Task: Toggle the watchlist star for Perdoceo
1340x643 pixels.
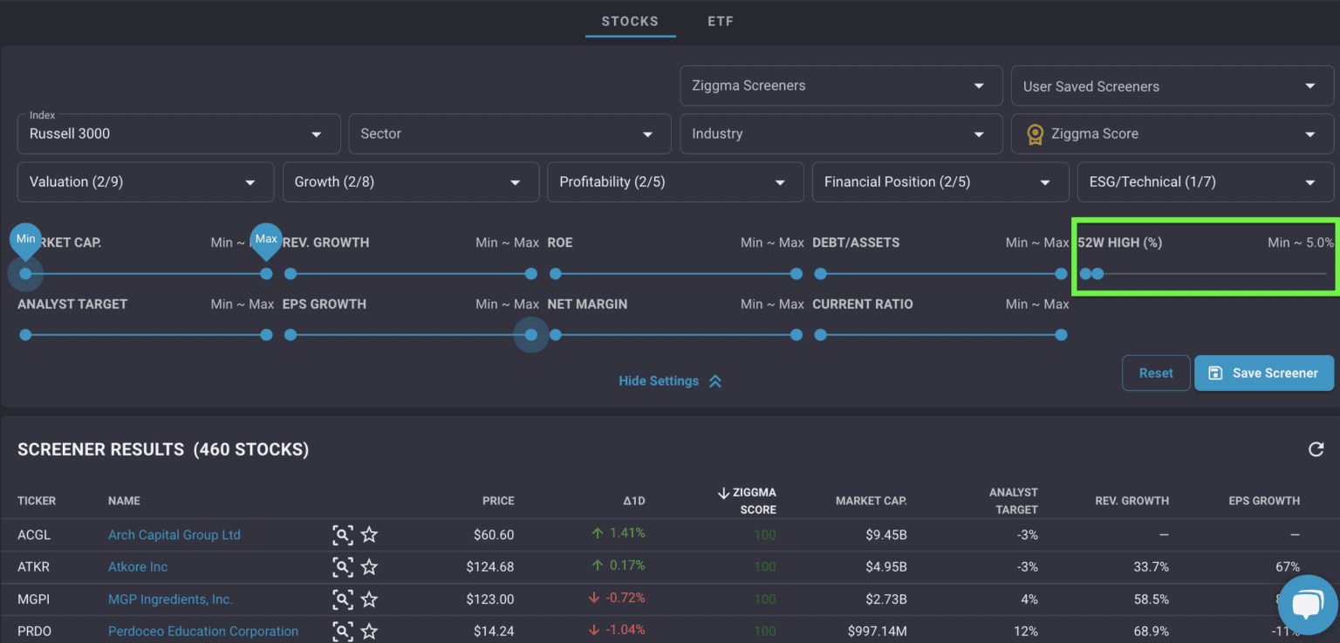Action: (369, 631)
